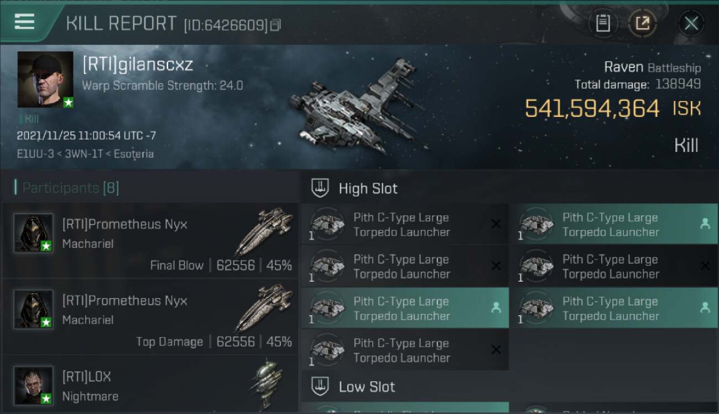Image resolution: width=719 pixels, height=414 pixels.
Task: Click the share kill report icon
Action: [642, 23]
